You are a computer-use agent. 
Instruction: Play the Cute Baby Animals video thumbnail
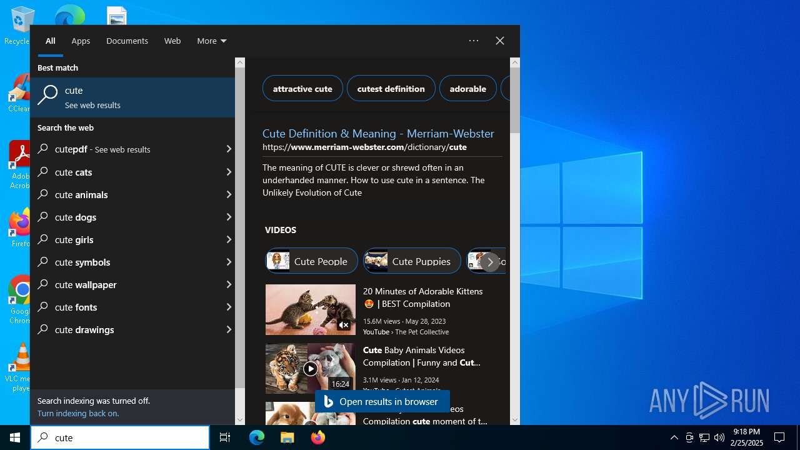pos(311,369)
